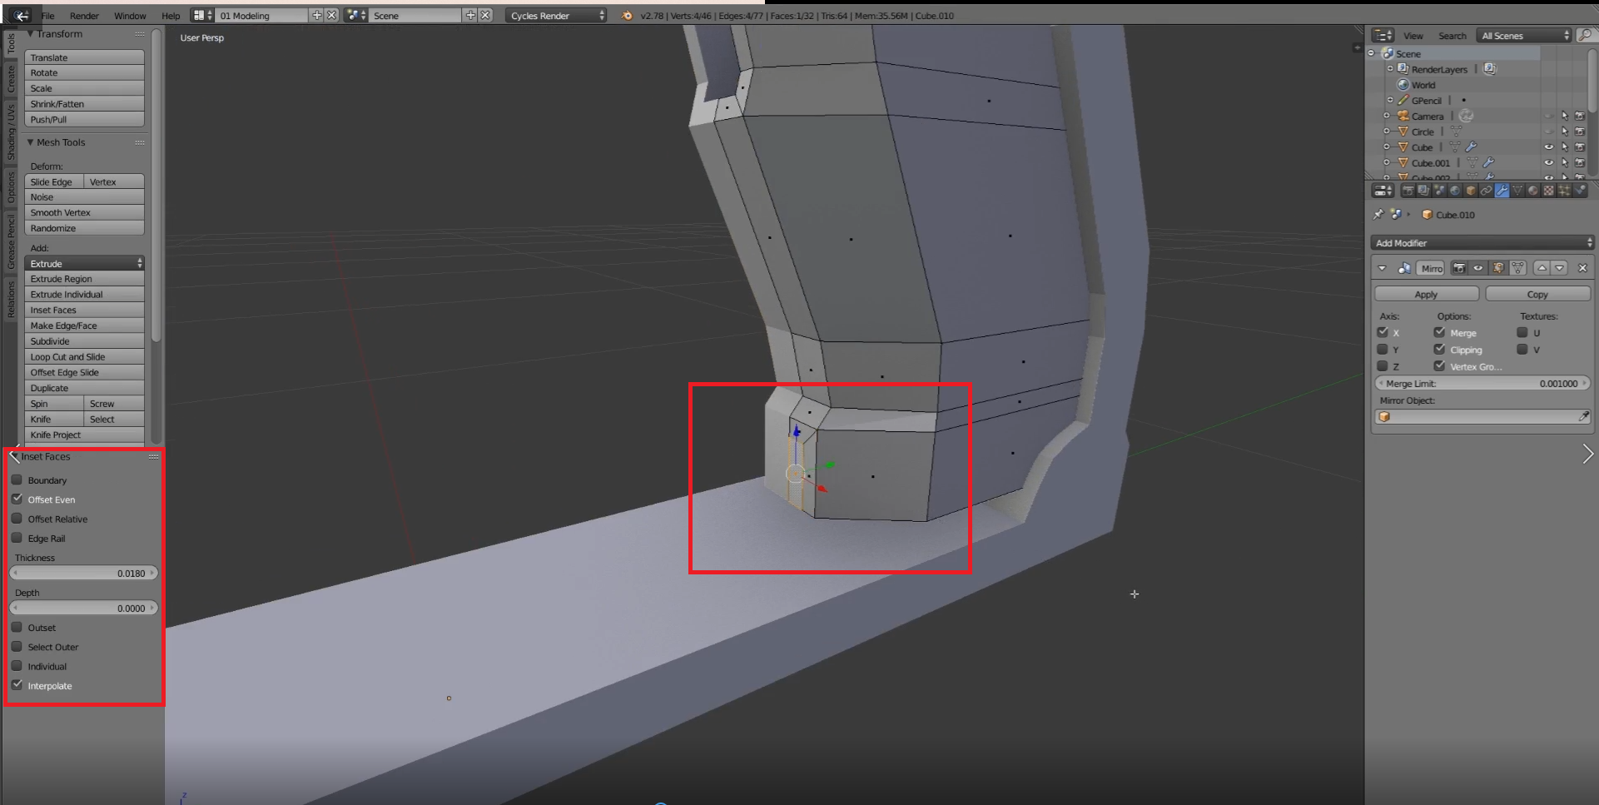1599x805 pixels.
Task: Click the pin icon beside Cube.010
Action: pyautogui.click(x=1378, y=215)
